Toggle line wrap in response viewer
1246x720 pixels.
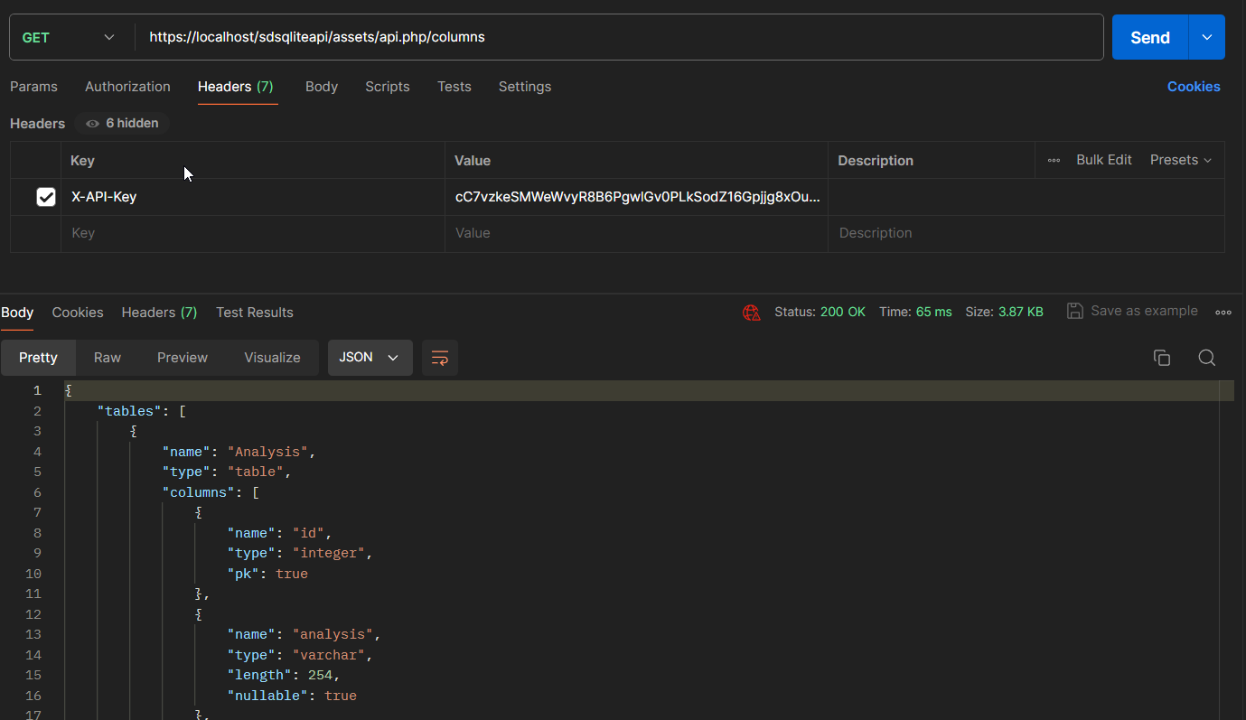pos(440,358)
